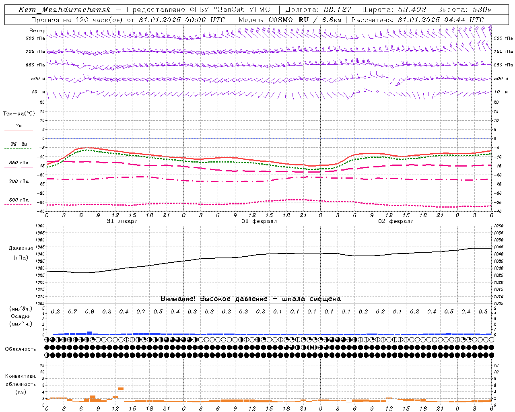This screenshot has height=412, width=515.
Task: Click the 'Рассчитано: 31.01.2025 04:44 UTC' timestamp
Action: pos(418,20)
